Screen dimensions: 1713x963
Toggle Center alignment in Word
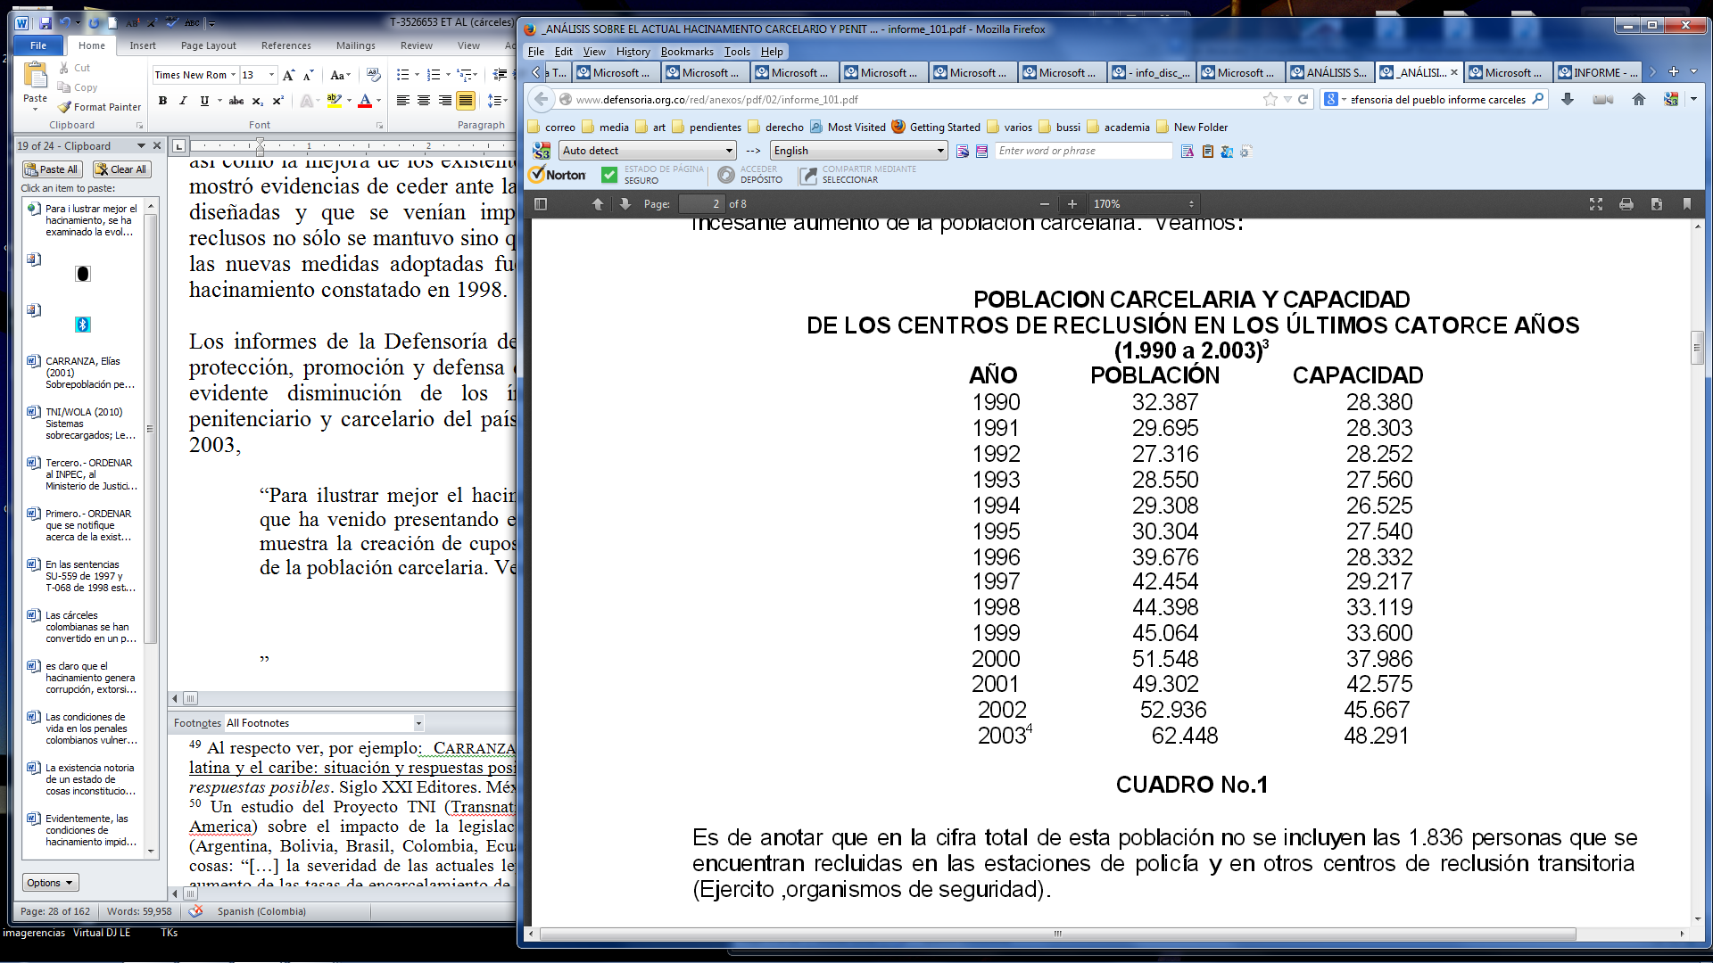point(424,101)
